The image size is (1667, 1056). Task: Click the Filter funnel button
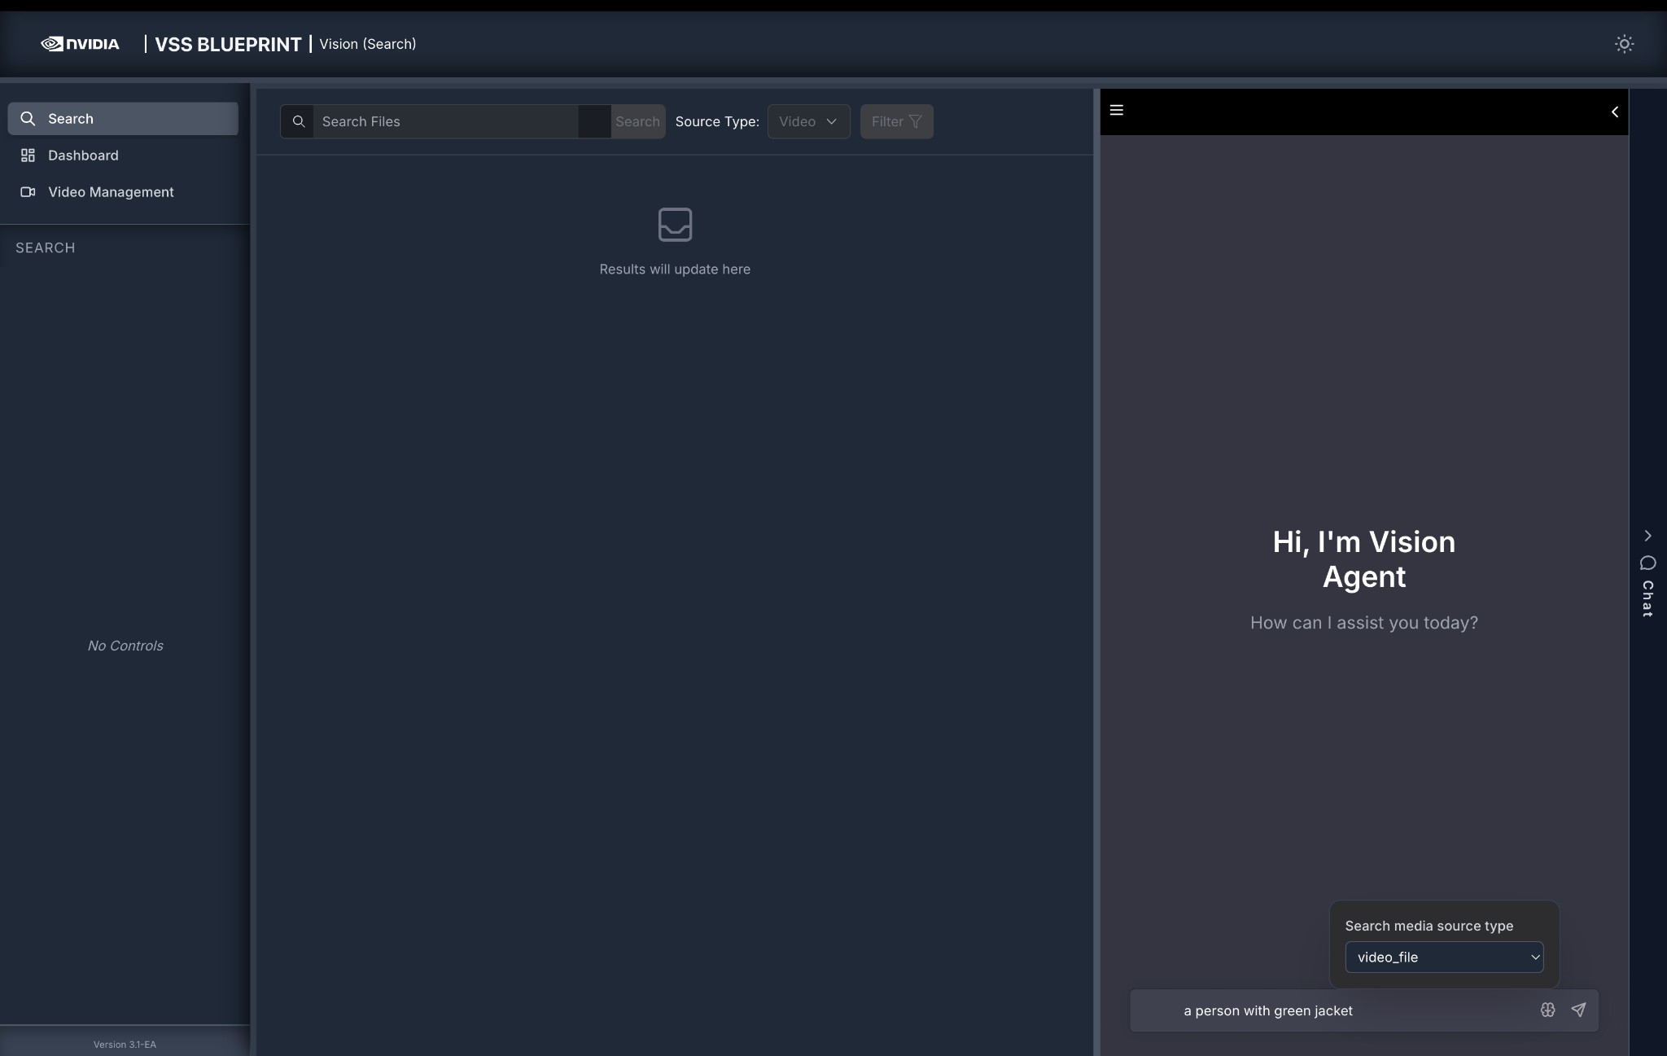(x=896, y=121)
